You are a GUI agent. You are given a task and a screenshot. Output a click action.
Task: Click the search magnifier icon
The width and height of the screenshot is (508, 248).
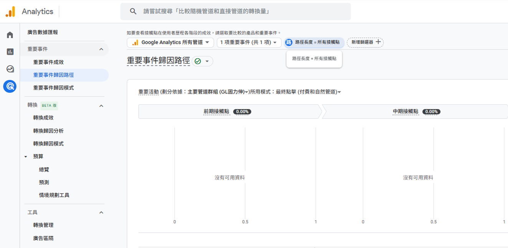tap(133, 11)
